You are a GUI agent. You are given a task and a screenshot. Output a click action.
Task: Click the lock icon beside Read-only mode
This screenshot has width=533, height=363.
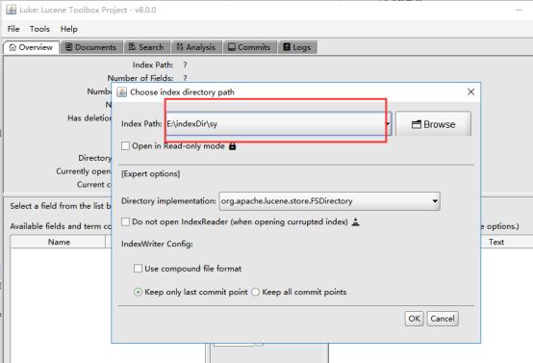233,146
